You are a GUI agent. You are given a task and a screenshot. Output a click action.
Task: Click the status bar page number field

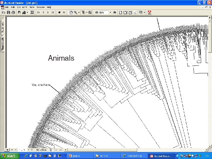coord(22,150)
